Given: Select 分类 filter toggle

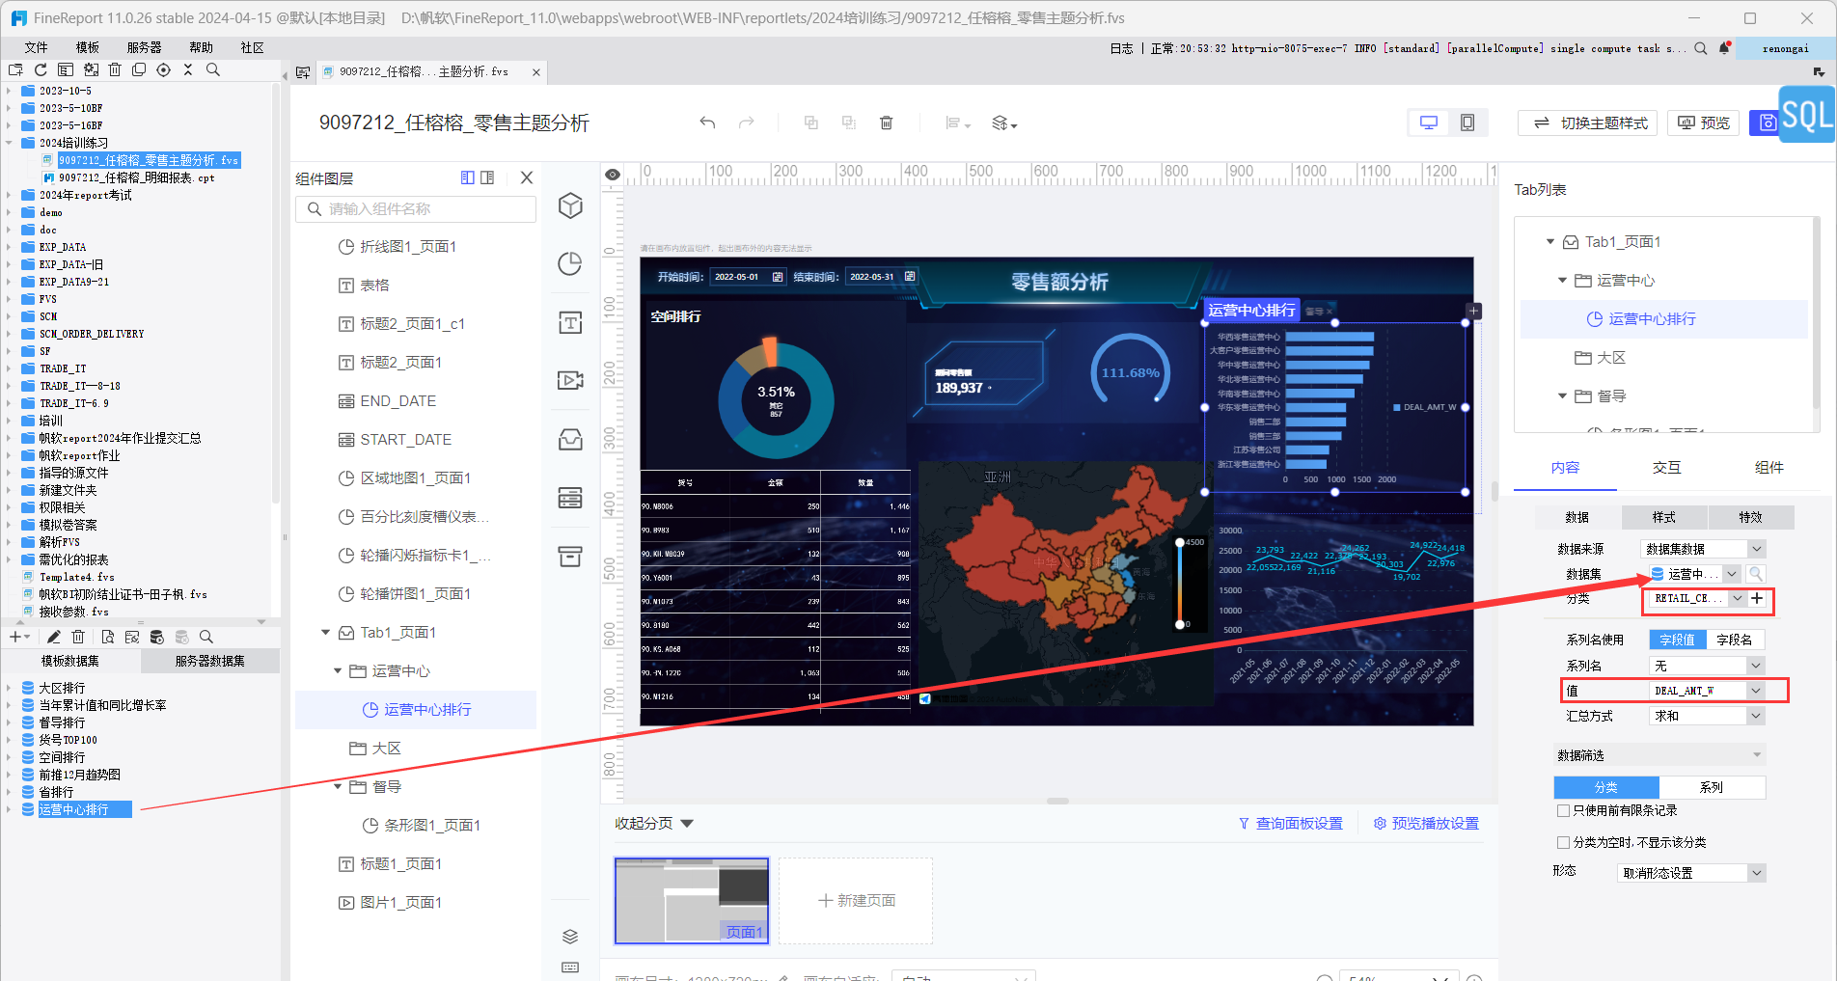Looking at the screenshot, I should click(x=1606, y=787).
